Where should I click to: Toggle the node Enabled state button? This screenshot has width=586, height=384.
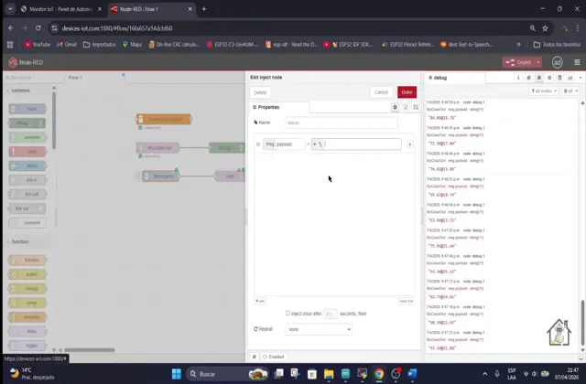(x=274, y=357)
